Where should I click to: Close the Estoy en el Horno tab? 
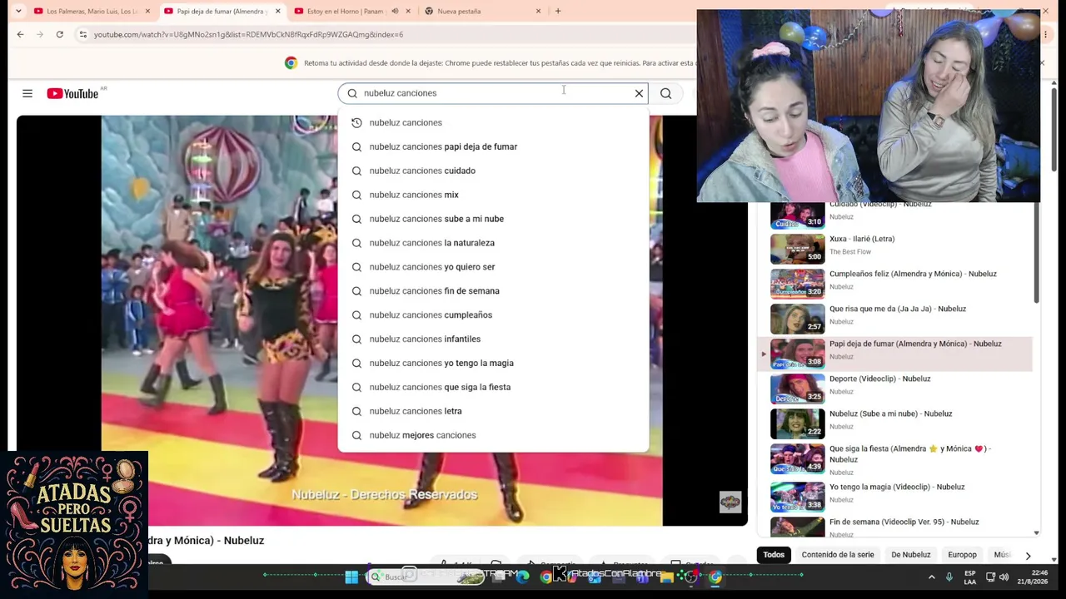click(x=408, y=11)
